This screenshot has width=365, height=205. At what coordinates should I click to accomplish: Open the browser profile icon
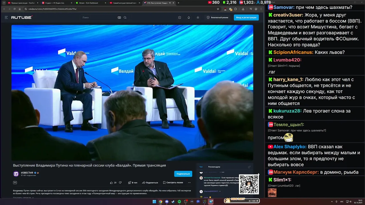point(256,9)
